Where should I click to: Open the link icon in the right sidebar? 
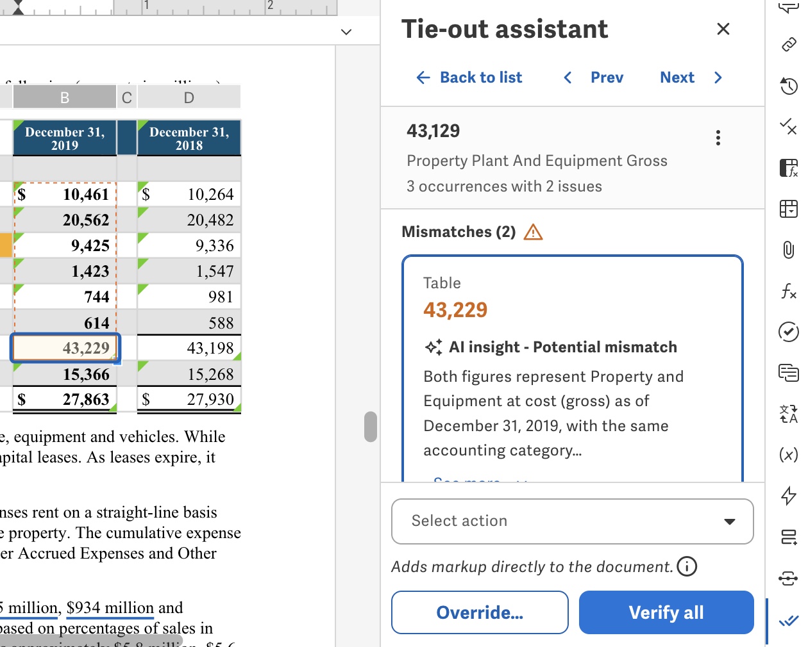pyautogui.click(x=789, y=44)
